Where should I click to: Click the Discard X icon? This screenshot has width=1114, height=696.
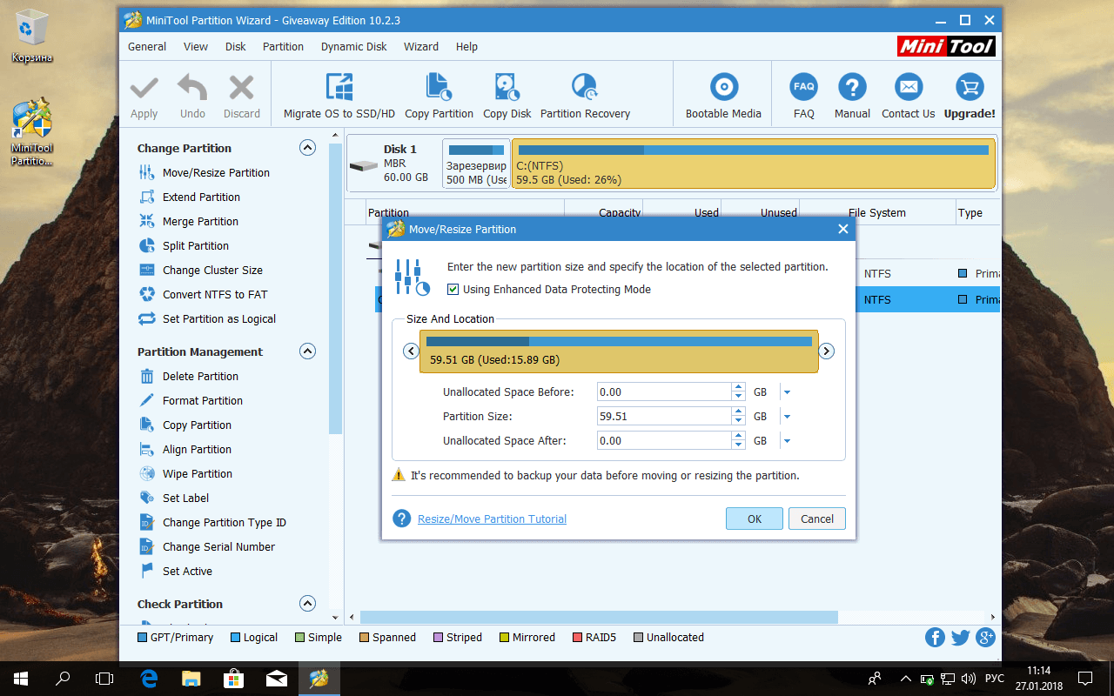(x=241, y=88)
